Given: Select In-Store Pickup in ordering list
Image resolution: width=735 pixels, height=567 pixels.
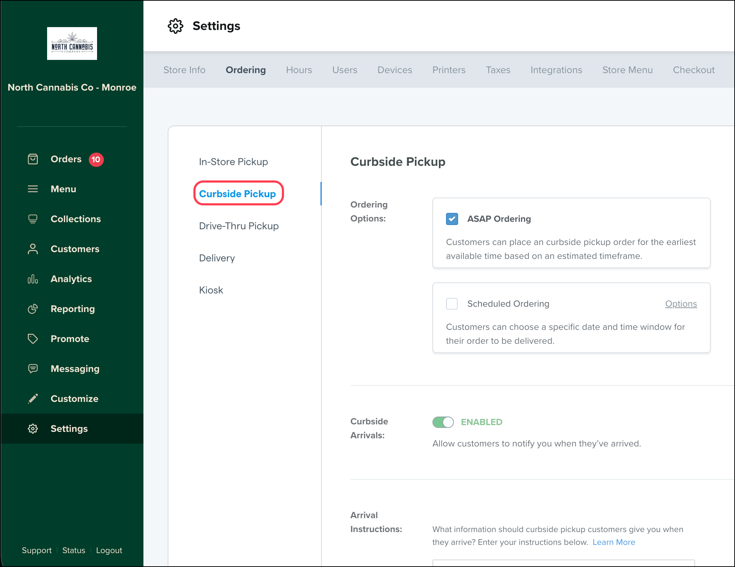Looking at the screenshot, I should tap(233, 162).
